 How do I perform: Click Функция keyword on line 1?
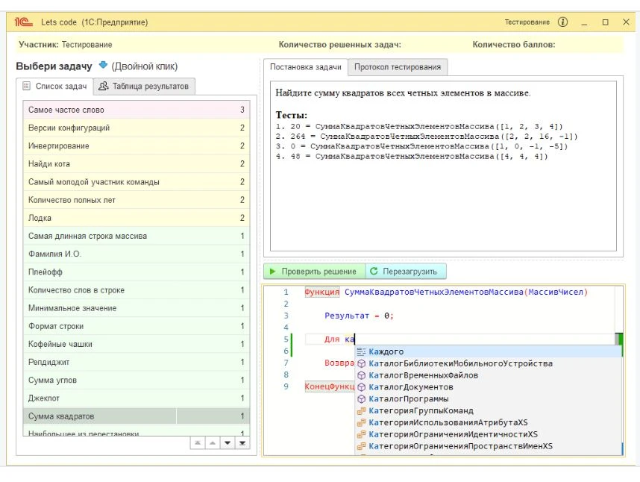322,292
